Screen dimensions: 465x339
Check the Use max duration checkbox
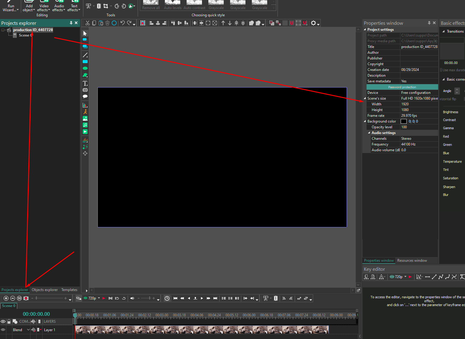coord(441,70)
